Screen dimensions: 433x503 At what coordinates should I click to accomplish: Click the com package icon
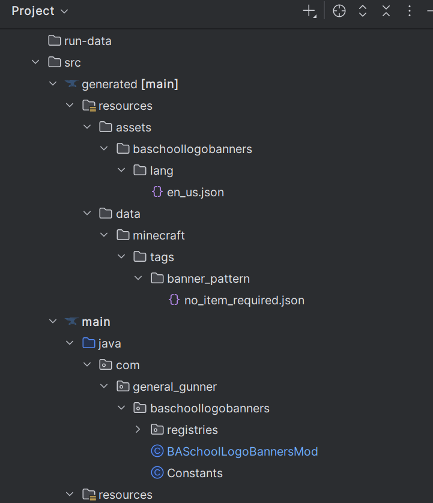tap(106, 364)
